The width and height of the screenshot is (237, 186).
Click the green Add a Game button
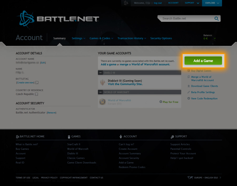point(203,61)
